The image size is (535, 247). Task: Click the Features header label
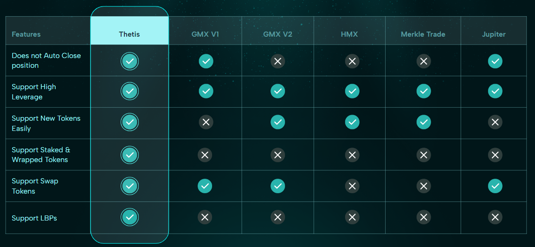coord(26,34)
